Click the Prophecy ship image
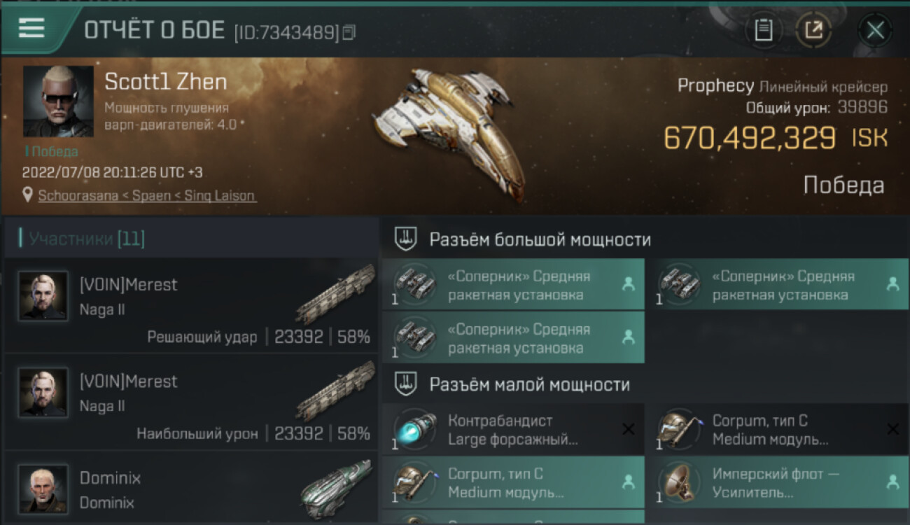The width and height of the screenshot is (910, 525). tap(448, 133)
